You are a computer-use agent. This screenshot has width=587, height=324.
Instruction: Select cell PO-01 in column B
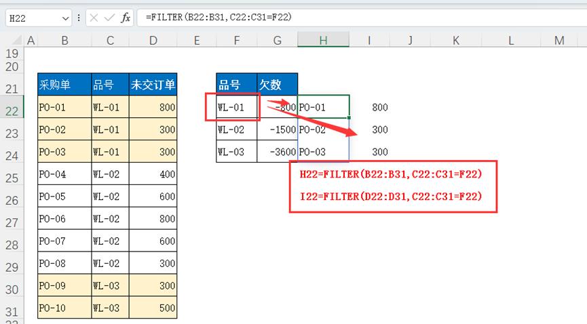click(x=64, y=107)
